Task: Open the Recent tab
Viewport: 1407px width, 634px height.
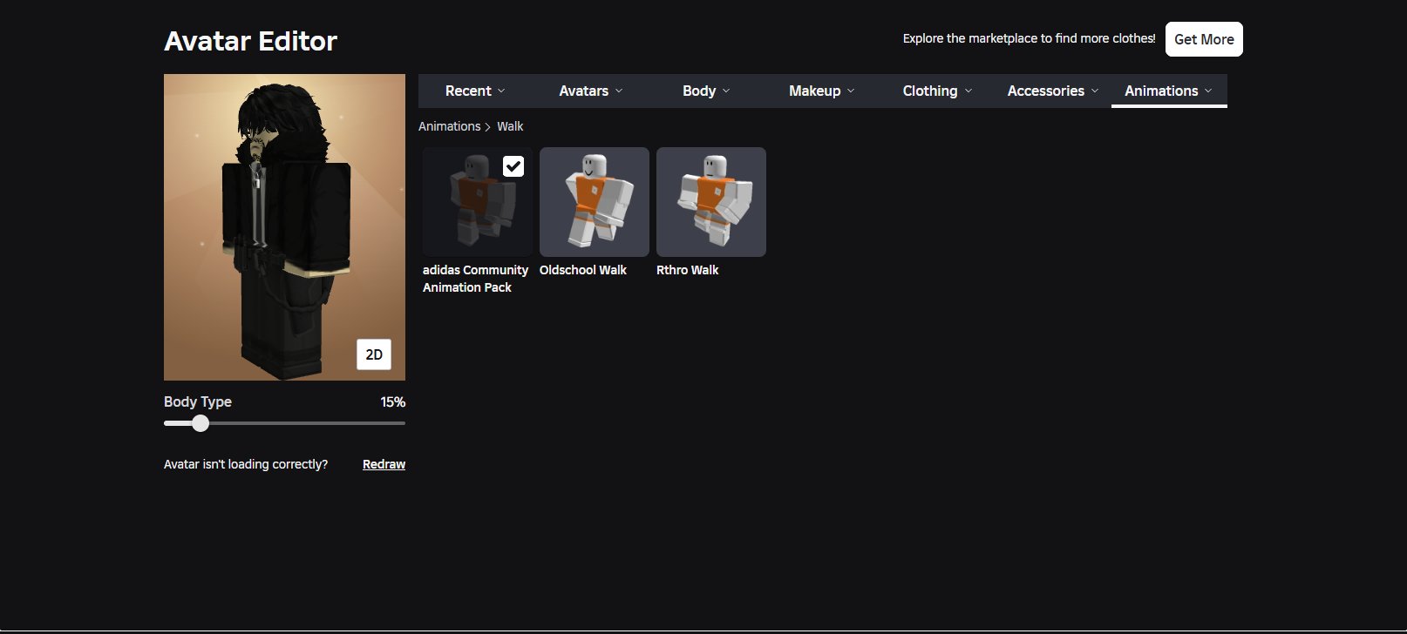Action: [x=475, y=91]
